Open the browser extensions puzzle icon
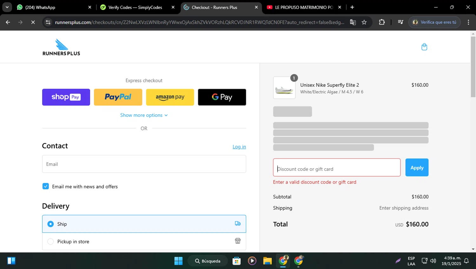The height and width of the screenshot is (269, 476). [382, 22]
